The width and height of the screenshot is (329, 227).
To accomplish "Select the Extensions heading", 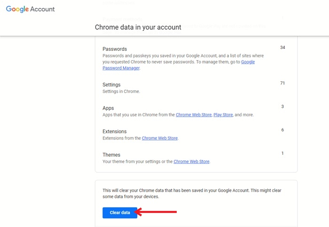I will (115, 131).
